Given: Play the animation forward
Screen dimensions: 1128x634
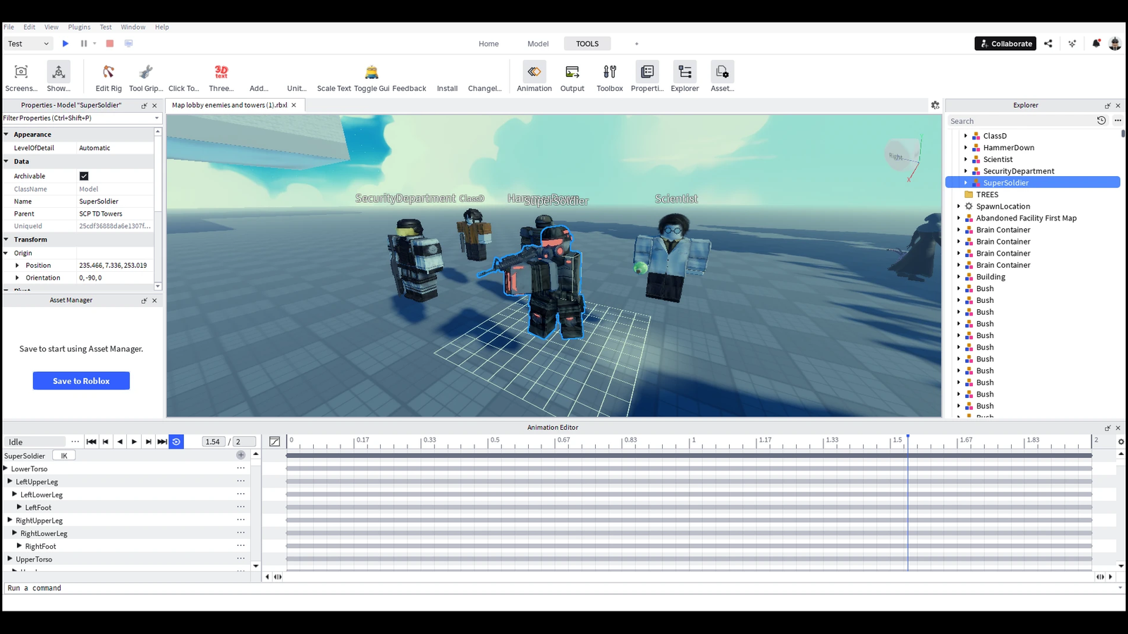Looking at the screenshot, I should [x=134, y=442].
